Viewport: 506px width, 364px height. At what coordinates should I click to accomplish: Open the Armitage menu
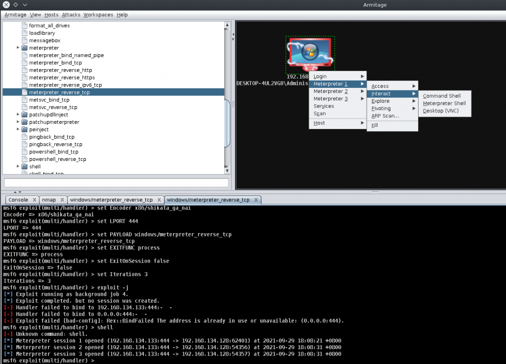[x=15, y=14]
